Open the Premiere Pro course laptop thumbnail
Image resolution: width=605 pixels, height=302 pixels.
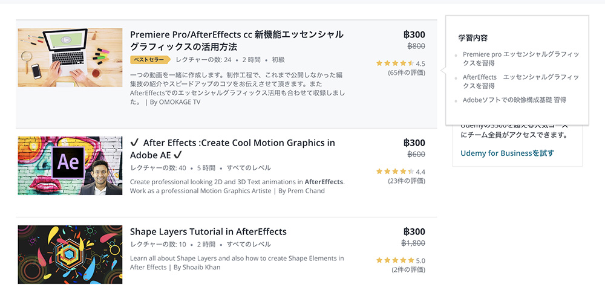click(x=70, y=57)
